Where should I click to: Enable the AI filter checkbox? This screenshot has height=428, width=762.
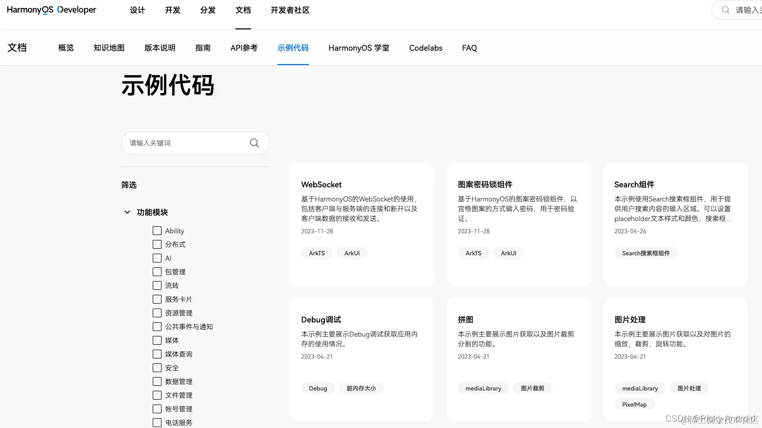(x=157, y=258)
